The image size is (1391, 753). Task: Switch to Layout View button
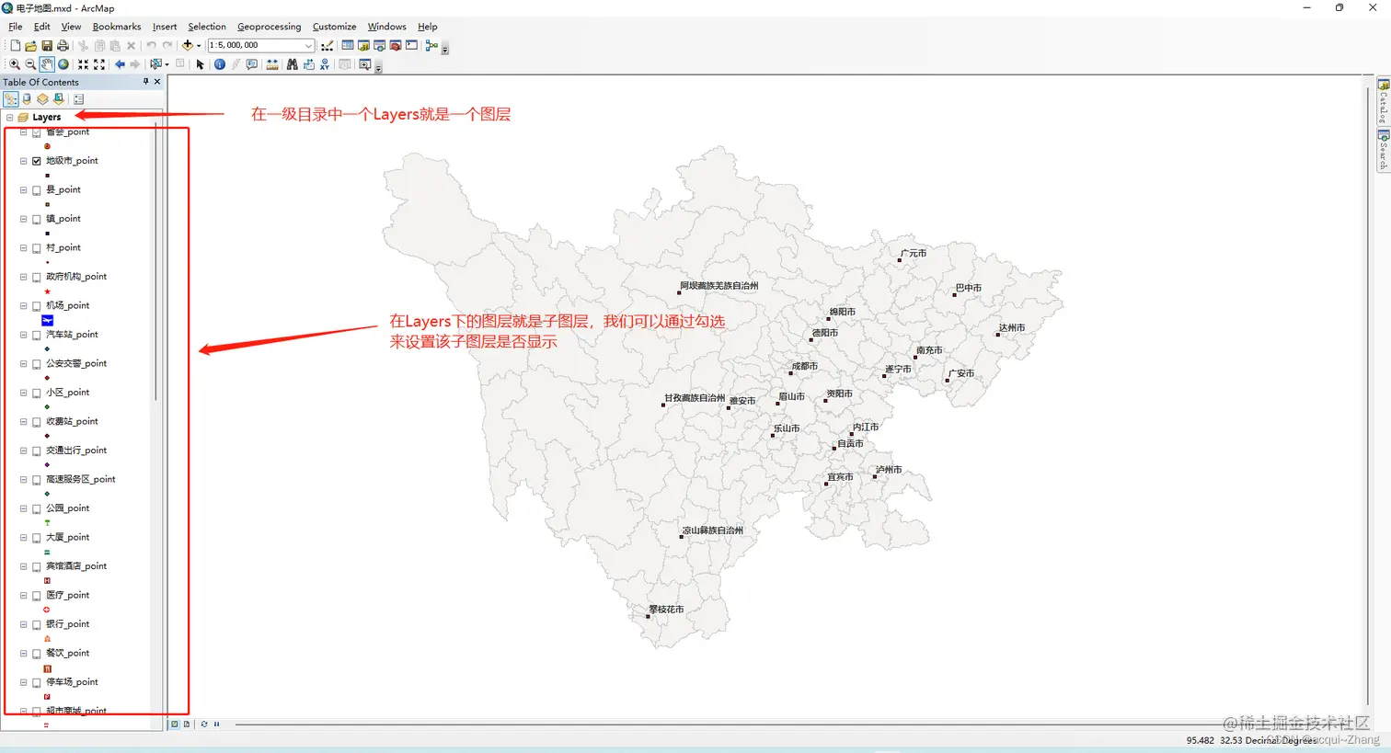[x=187, y=724]
